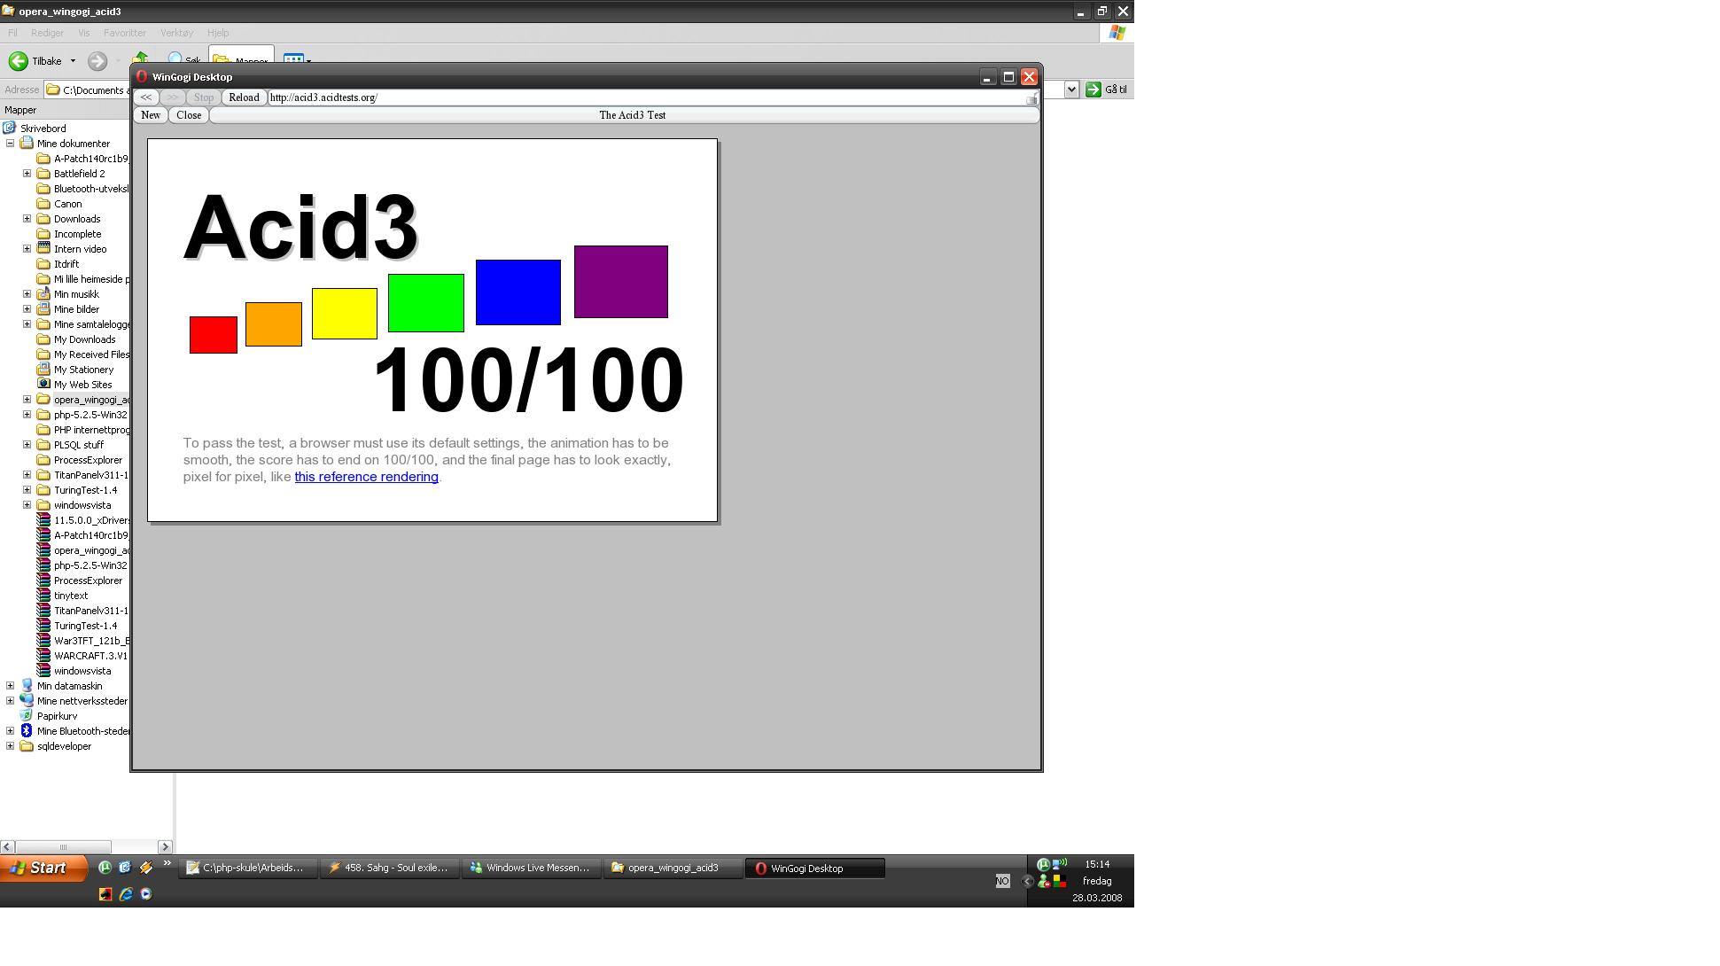Viewport: 1720px width, 966px height.
Task: Expand the Min musikk folder node
Action: [x=27, y=294]
